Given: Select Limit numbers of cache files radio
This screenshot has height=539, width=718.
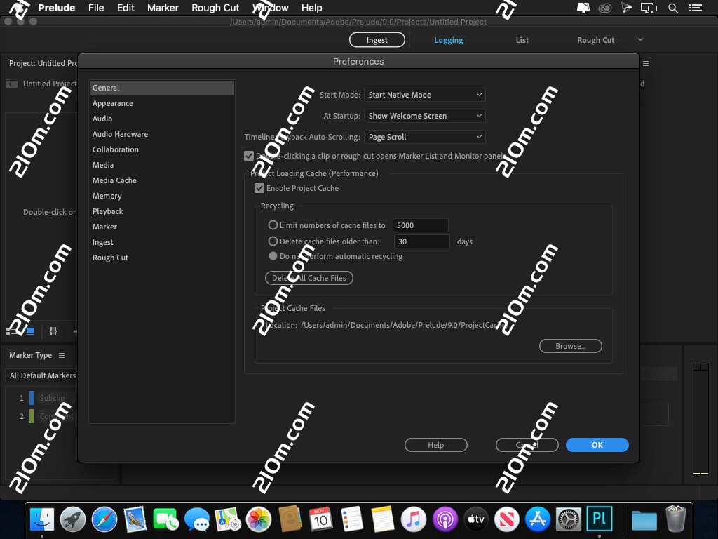Looking at the screenshot, I should pos(273,225).
